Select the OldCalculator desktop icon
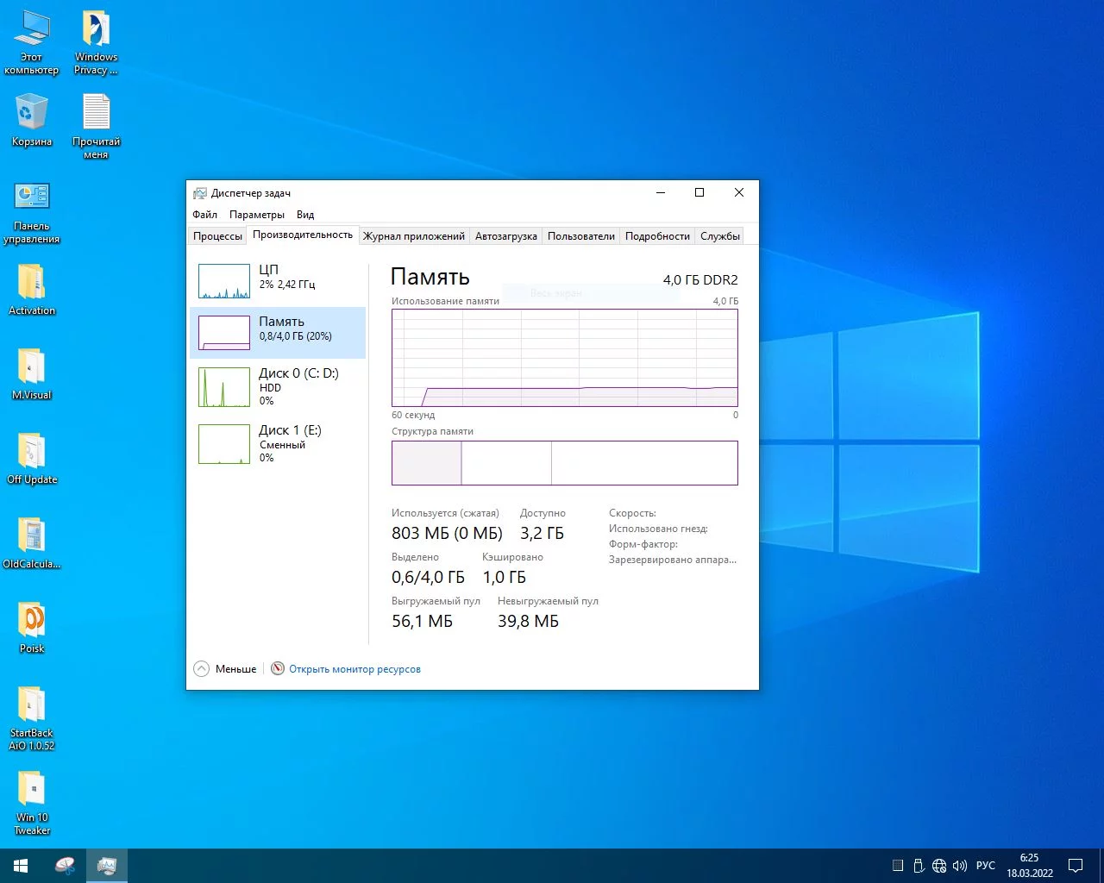Screen dimensions: 1104x883 (x=32, y=542)
